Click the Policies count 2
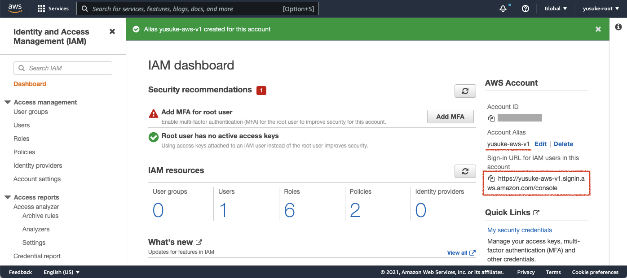This screenshot has height=278, width=627. (355, 210)
